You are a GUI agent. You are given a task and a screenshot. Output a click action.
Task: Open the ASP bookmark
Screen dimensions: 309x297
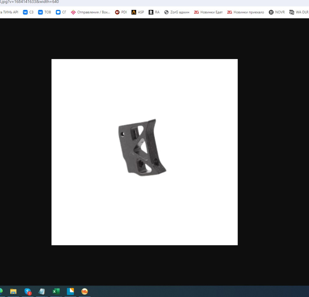(x=138, y=12)
